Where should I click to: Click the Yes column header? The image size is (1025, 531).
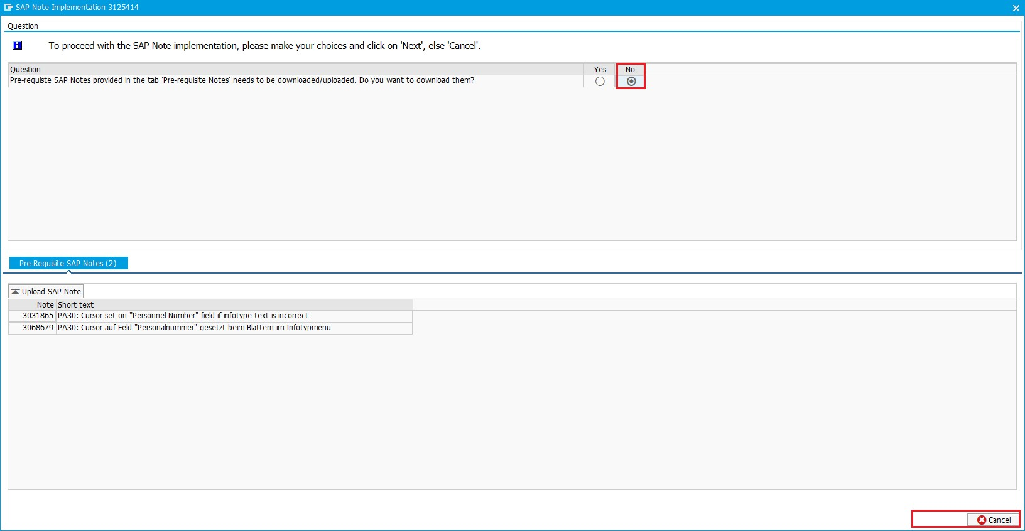[x=600, y=70]
